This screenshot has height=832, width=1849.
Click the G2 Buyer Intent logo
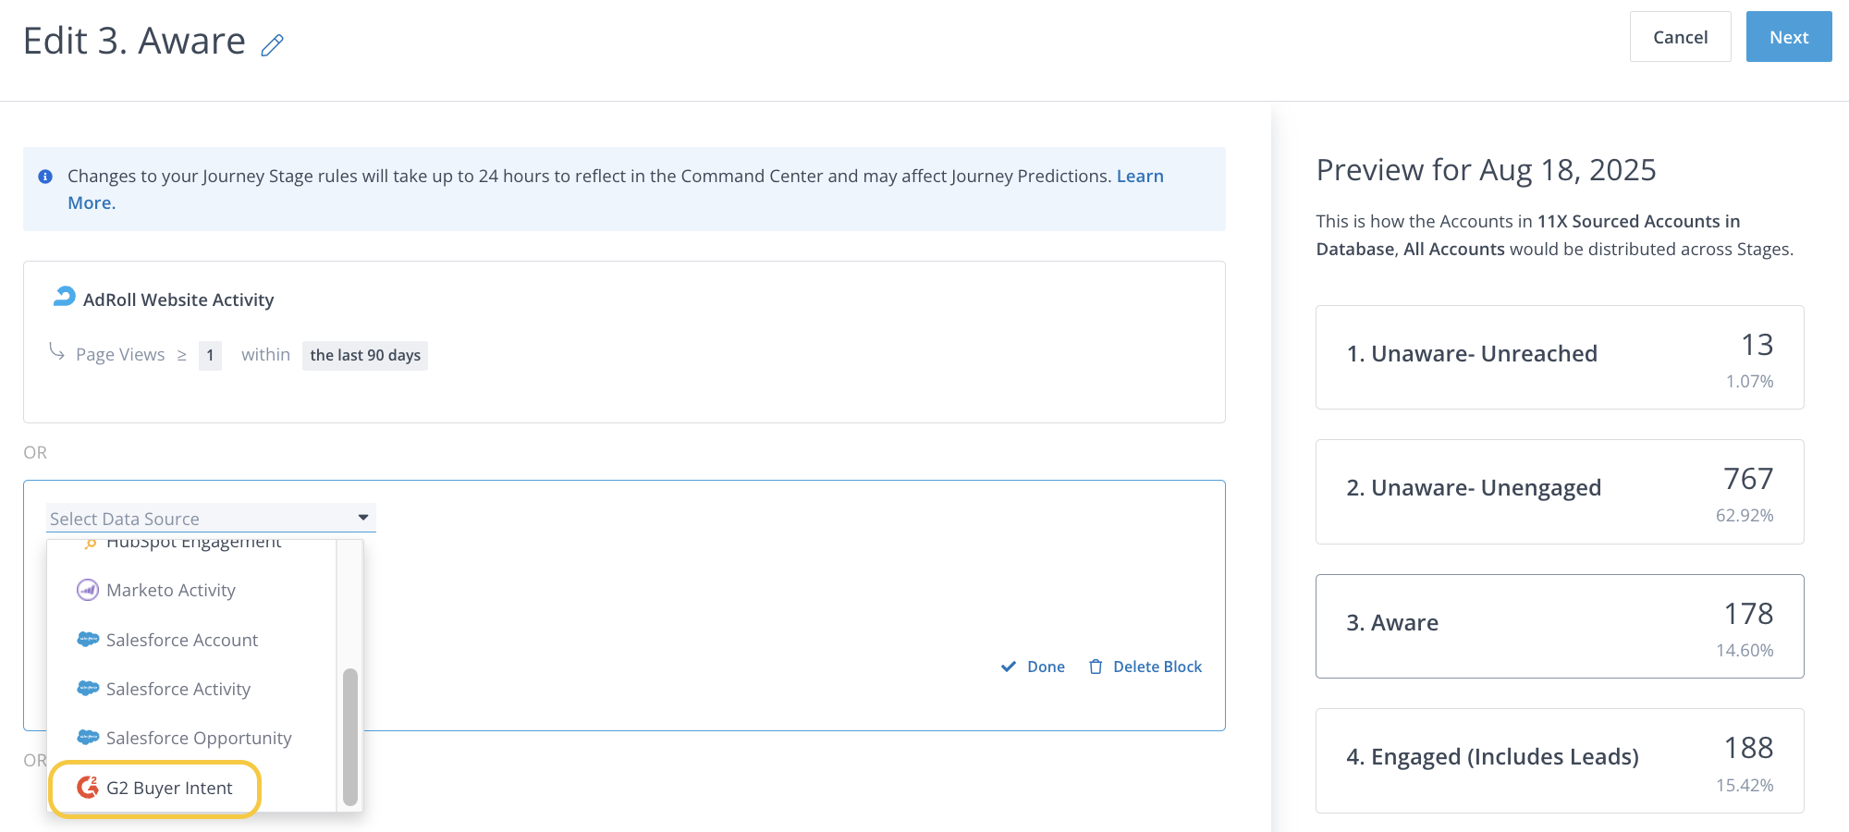pyautogui.click(x=88, y=787)
